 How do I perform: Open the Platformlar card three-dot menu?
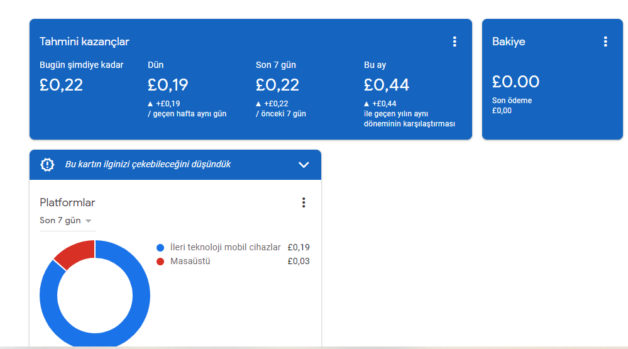(x=304, y=202)
